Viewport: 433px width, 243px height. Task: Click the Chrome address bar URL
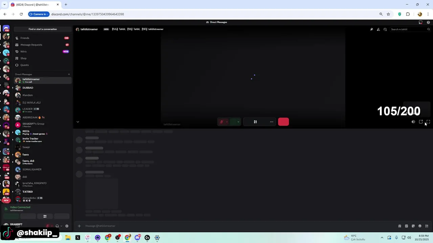[88, 14]
